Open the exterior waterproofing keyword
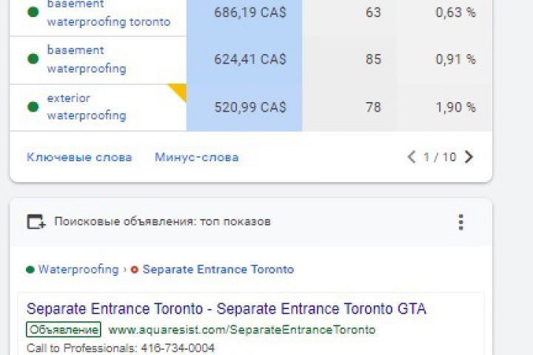 (86, 106)
